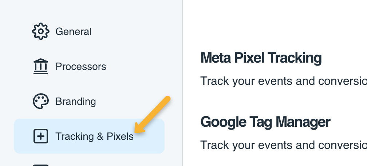Open the General settings section
The height and width of the screenshot is (166, 367).
(73, 32)
